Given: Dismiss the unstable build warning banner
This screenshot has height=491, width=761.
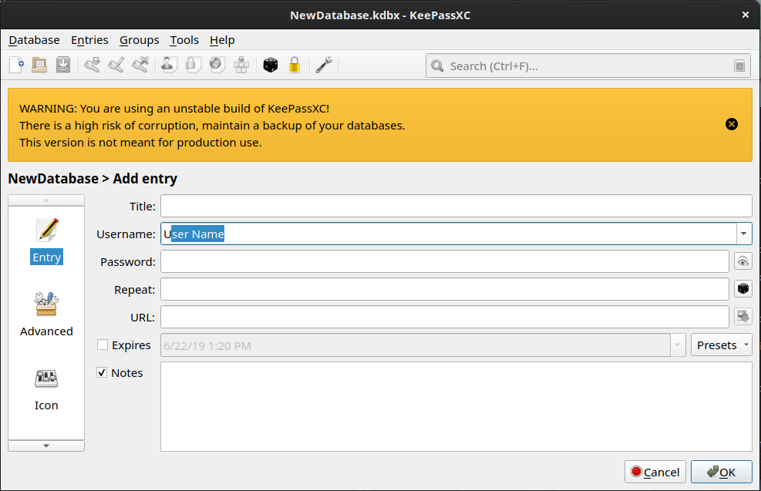Looking at the screenshot, I should (x=732, y=124).
